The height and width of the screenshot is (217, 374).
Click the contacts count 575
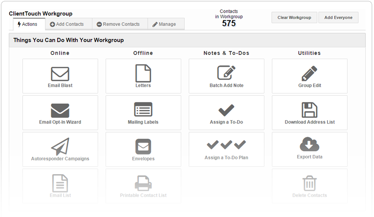click(x=229, y=23)
